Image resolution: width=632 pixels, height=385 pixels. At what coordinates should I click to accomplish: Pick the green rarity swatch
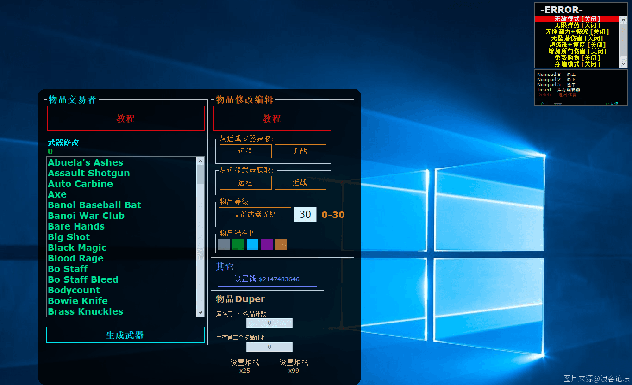(x=238, y=244)
